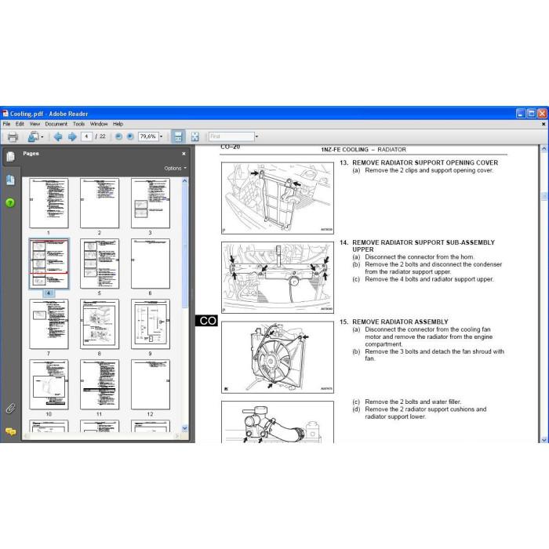549x549 pixels.
Task: Click the zoom out minus button
Action: coord(118,136)
